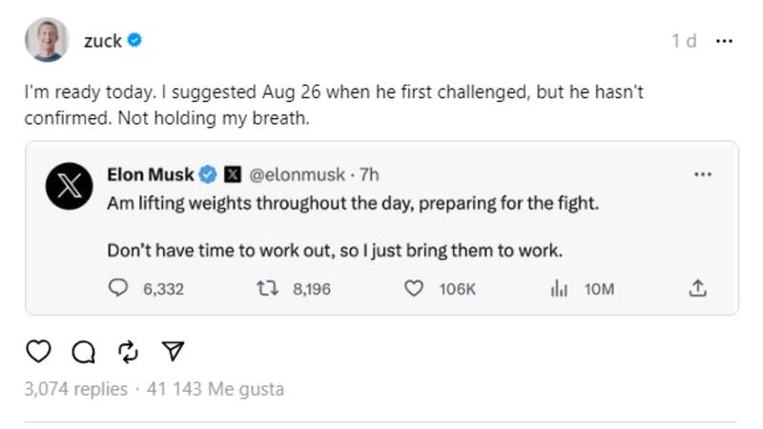Viewport: 763px width, 429px height.
Task: Click the zuck username
Action: pyautogui.click(x=102, y=41)
